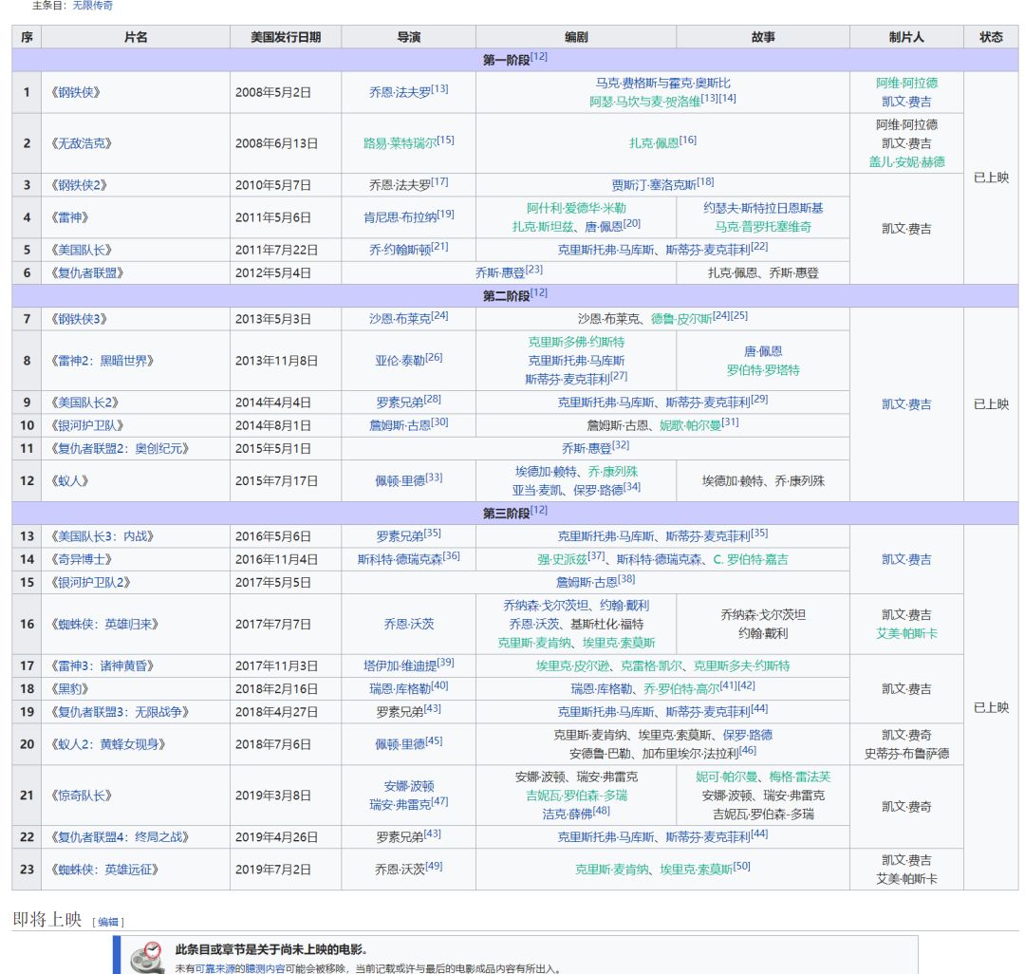Open story writer 罗伯特·罗塔特 link
This screenshot has width=1025, height=974.
(x=763, y=370)
